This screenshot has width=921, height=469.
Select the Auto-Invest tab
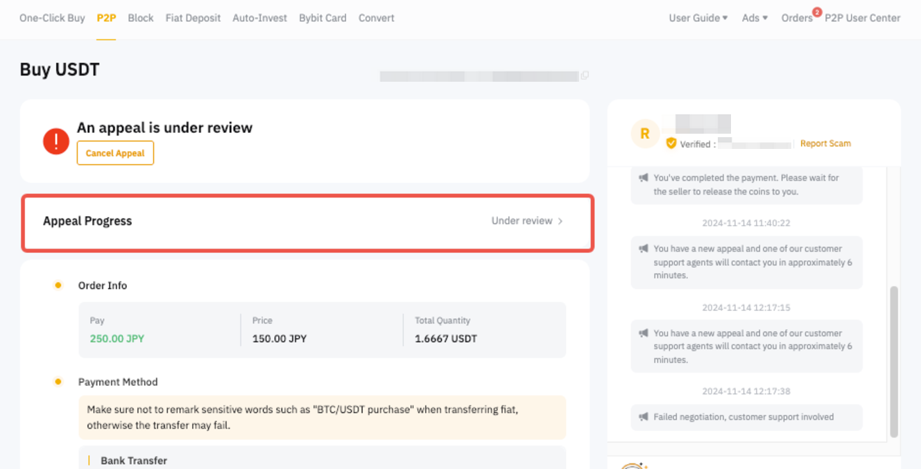[259, 18]
